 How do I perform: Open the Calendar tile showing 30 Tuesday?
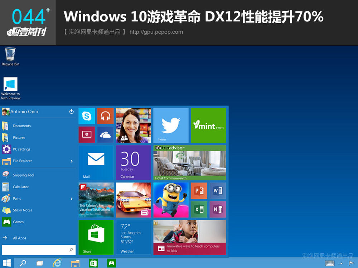click(x=134, y=163)
